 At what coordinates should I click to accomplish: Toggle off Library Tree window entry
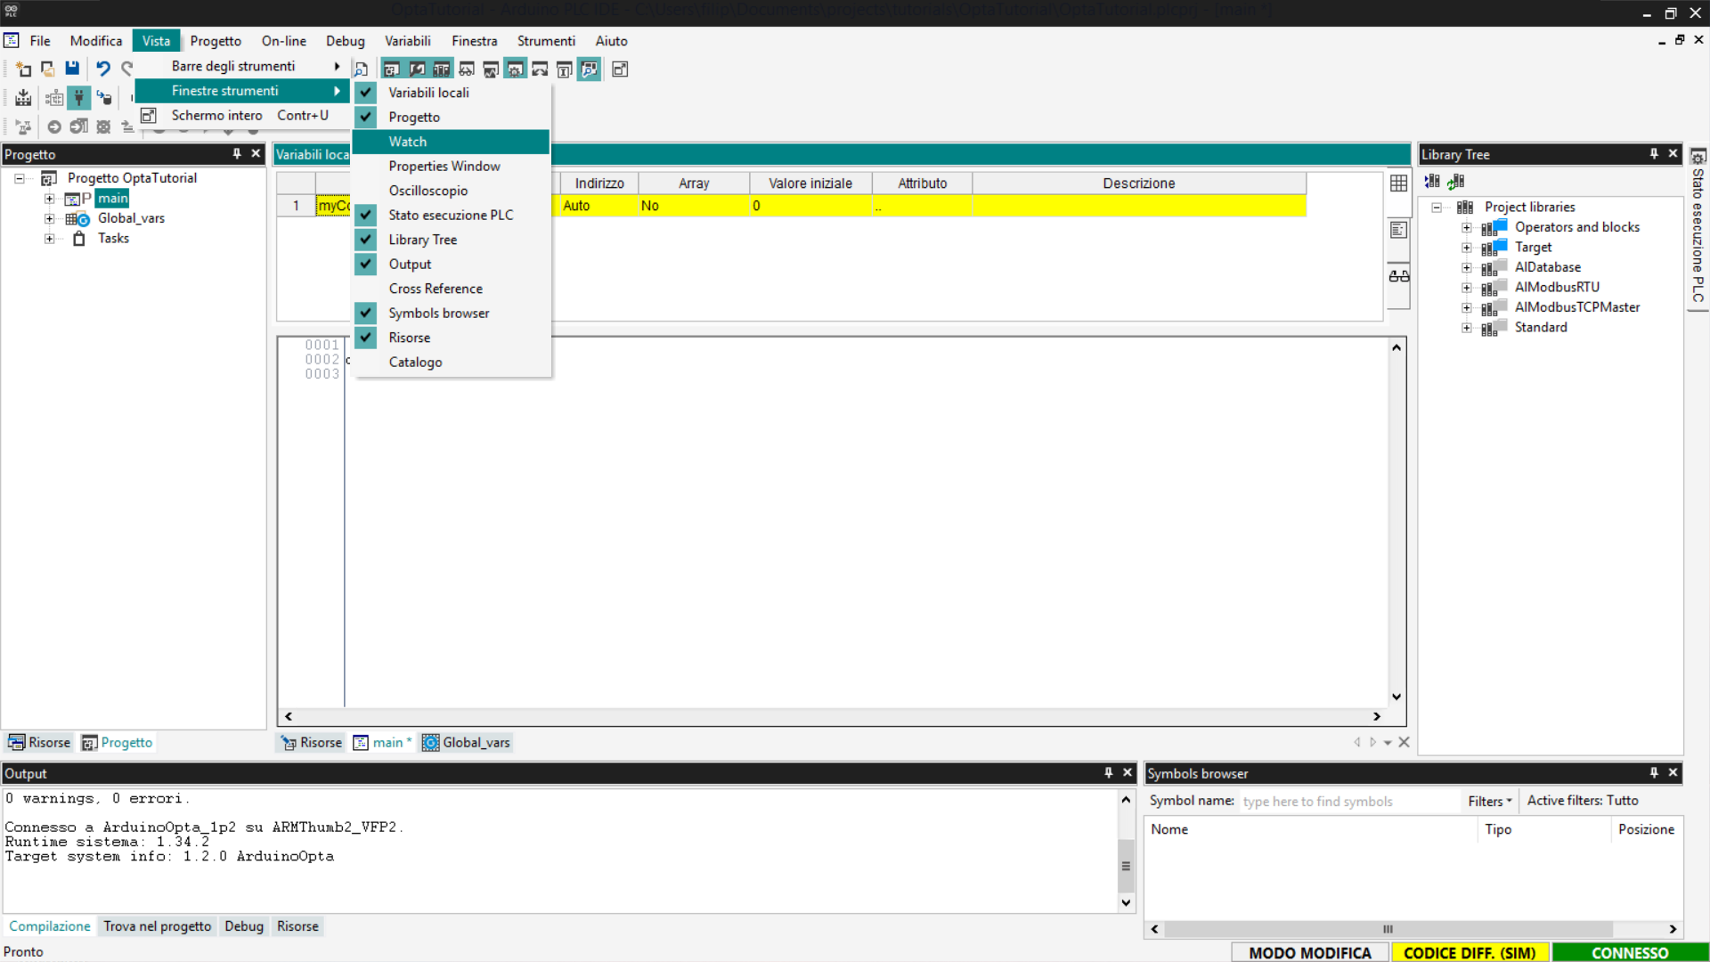(422, 240)
